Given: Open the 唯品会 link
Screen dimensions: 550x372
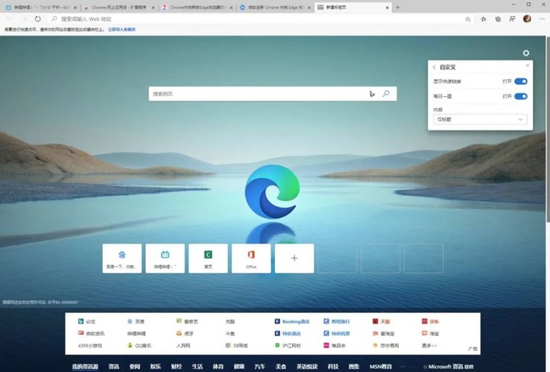Looking at the screenshot, I should [335, 345].
